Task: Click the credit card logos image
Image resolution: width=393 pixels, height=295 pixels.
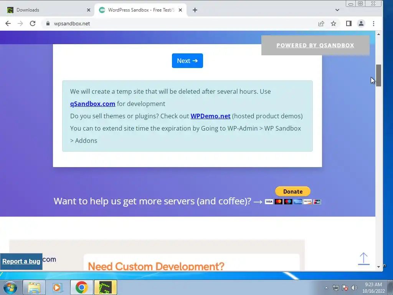Action: click(x=293, y=202)
